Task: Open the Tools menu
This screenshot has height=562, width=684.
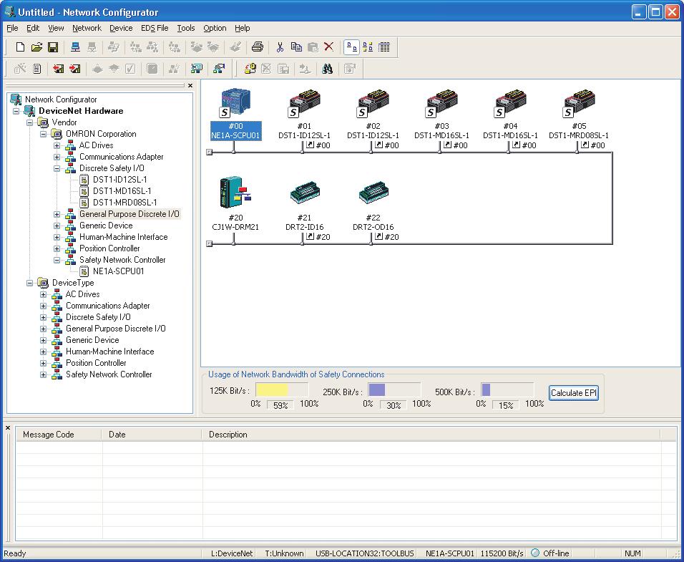Action: pos(186,28)
